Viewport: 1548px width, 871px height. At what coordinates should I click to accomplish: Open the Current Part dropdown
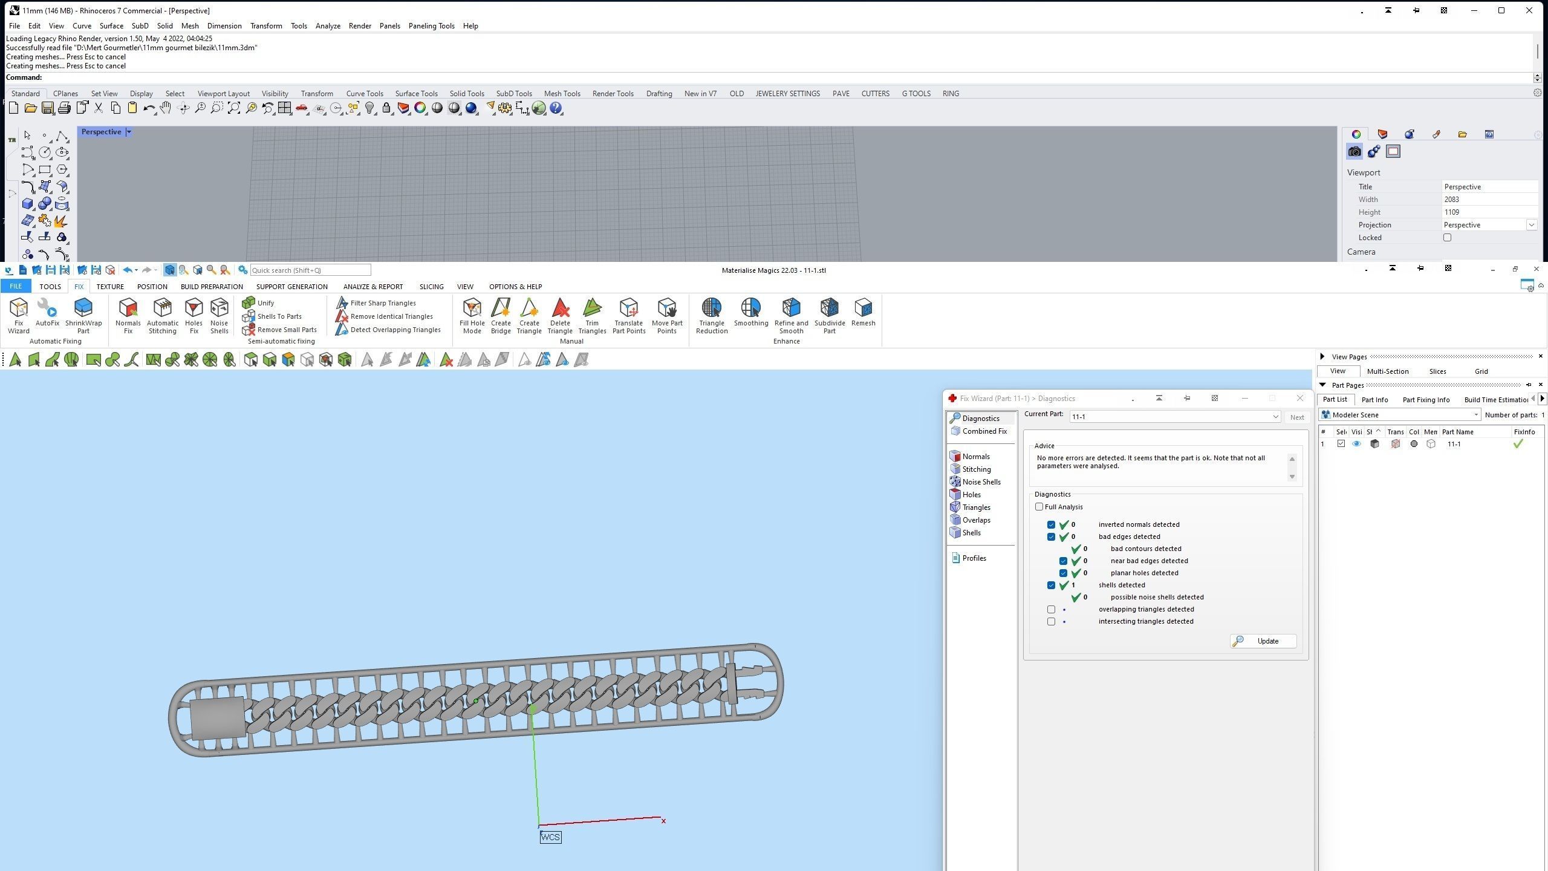tap(1275, 417)
